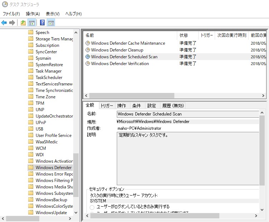Select the User Profile Service folder
Image resolution: width=269 pixels, height=222 pixels.
click(54, 135)
